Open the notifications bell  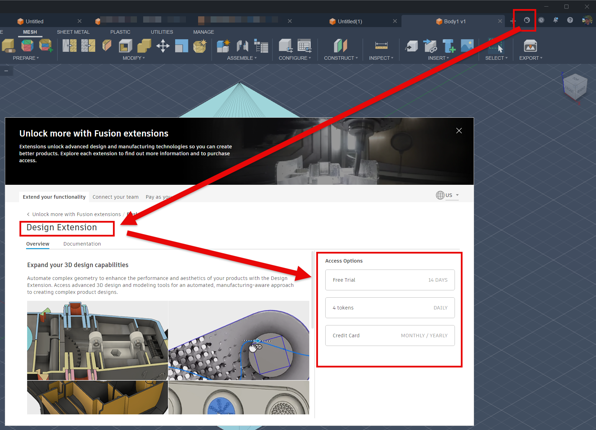click(555, 20)
